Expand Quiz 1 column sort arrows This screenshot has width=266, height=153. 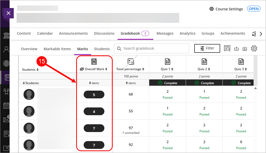tap(172, 69)
